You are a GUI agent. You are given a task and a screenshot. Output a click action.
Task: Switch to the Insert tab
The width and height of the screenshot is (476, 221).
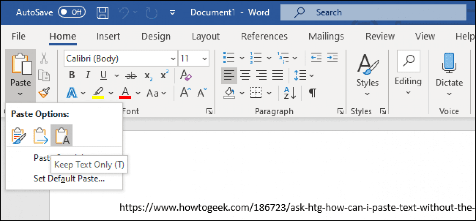108,36
